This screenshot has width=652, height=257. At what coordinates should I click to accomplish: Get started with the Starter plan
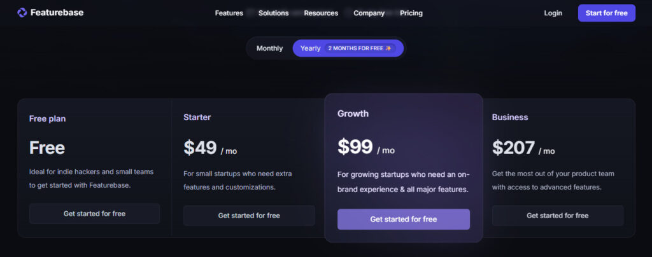tap(249, 216)
